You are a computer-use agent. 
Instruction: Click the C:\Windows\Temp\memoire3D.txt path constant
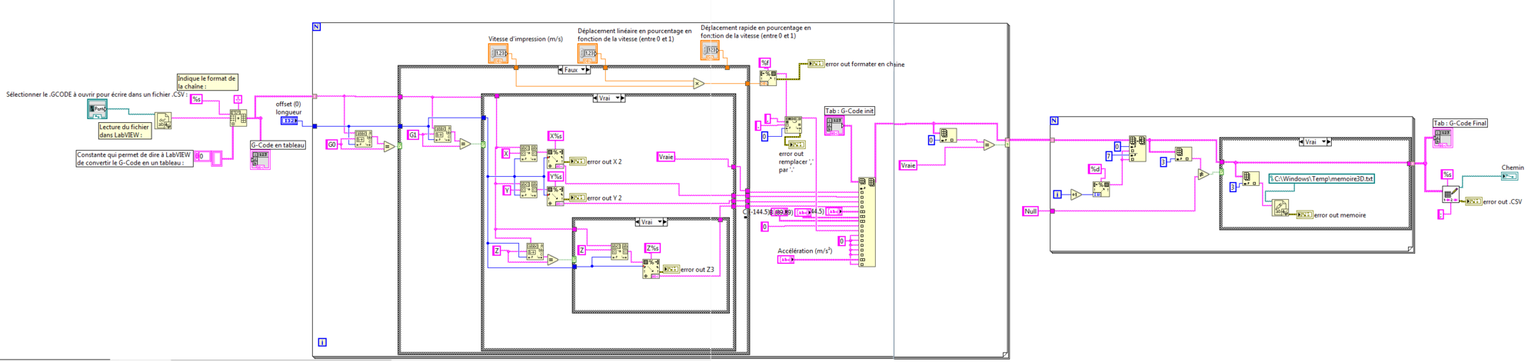coord(1320,178)
